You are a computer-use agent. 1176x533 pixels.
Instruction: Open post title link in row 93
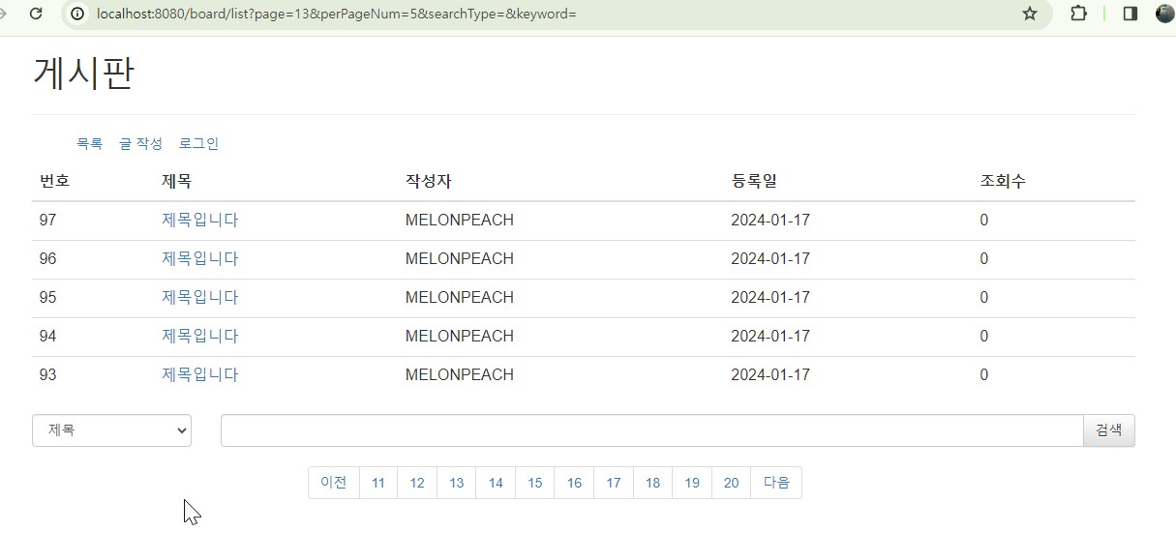coord(199,374)
